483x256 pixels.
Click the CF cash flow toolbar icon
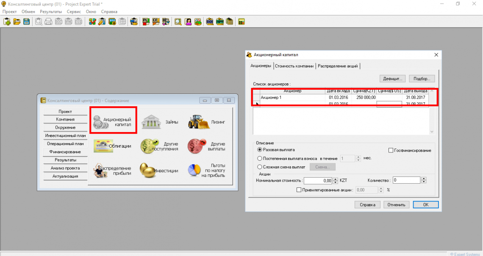pyautogui.click(x=156, y=22)
